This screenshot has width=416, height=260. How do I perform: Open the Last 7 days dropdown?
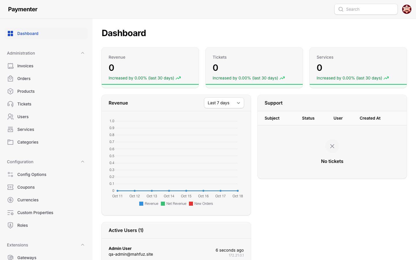224,103
